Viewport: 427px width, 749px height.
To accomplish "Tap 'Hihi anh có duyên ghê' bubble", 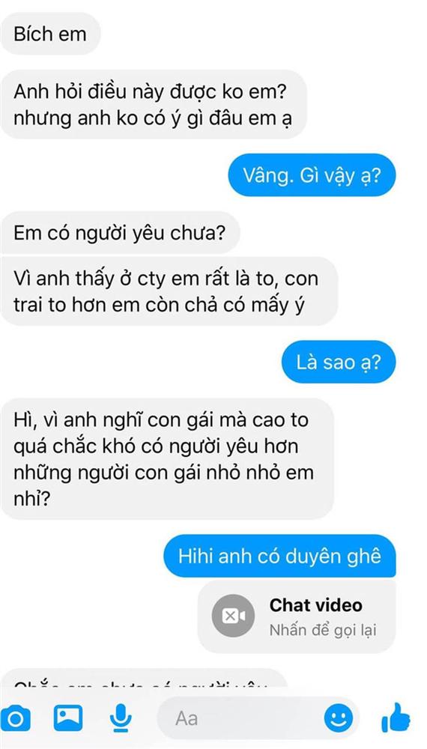I will [x=280, y=556].
